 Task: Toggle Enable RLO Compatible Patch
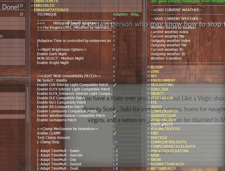tap(115, 102)
